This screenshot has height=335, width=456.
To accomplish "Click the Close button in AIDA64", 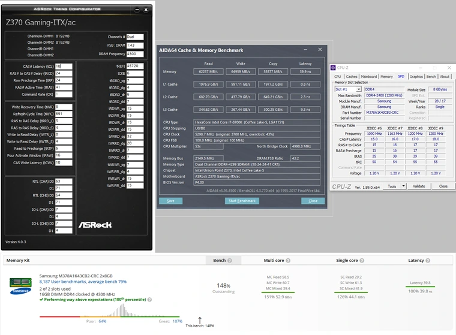I will [313, 201].
